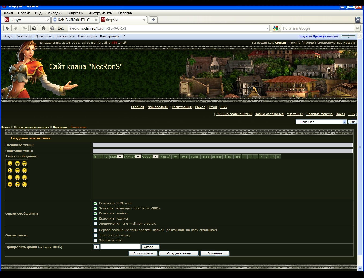Open the 'Закладки' browser menu
This screenshot has width=364, height=278.
click(x=54, y=13)
